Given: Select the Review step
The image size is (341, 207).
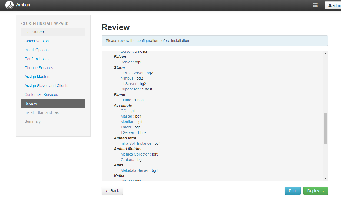Looking at the screenshot, I should pyautogui.click(x=53, y=104).
